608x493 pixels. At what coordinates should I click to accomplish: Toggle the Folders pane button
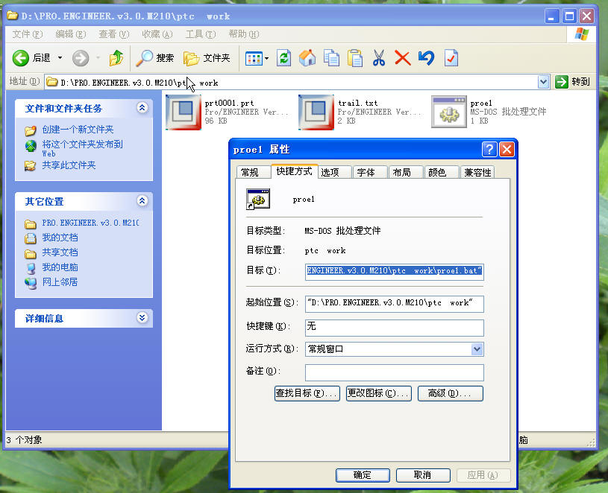point(207,58)
